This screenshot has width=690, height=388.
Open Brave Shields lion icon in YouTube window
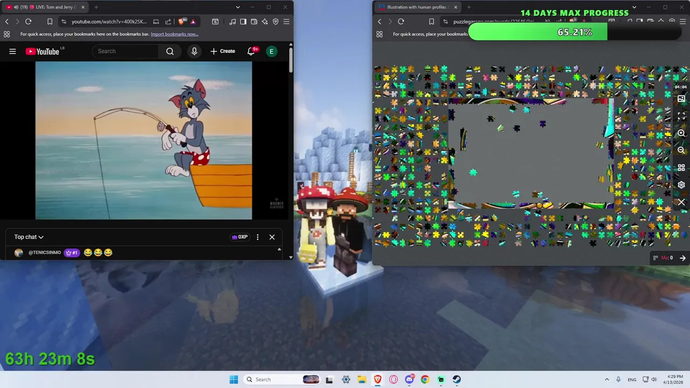[x=182, y=22]
